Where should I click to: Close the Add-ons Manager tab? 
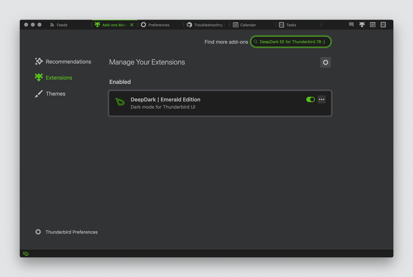coord(132,25)
